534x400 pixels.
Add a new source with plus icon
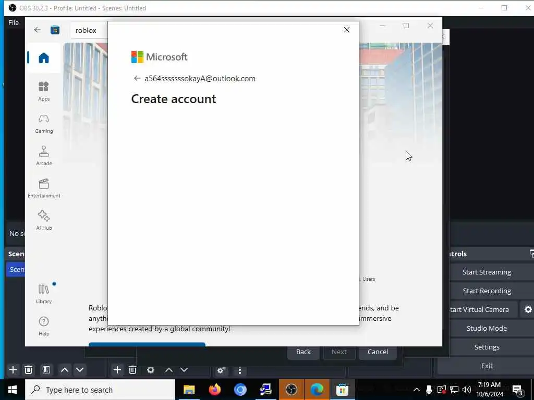(x=117, y=370)
